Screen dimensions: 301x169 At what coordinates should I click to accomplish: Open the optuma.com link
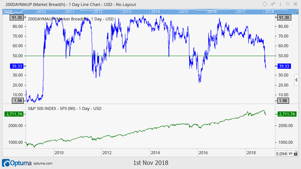tap(43, 163)
